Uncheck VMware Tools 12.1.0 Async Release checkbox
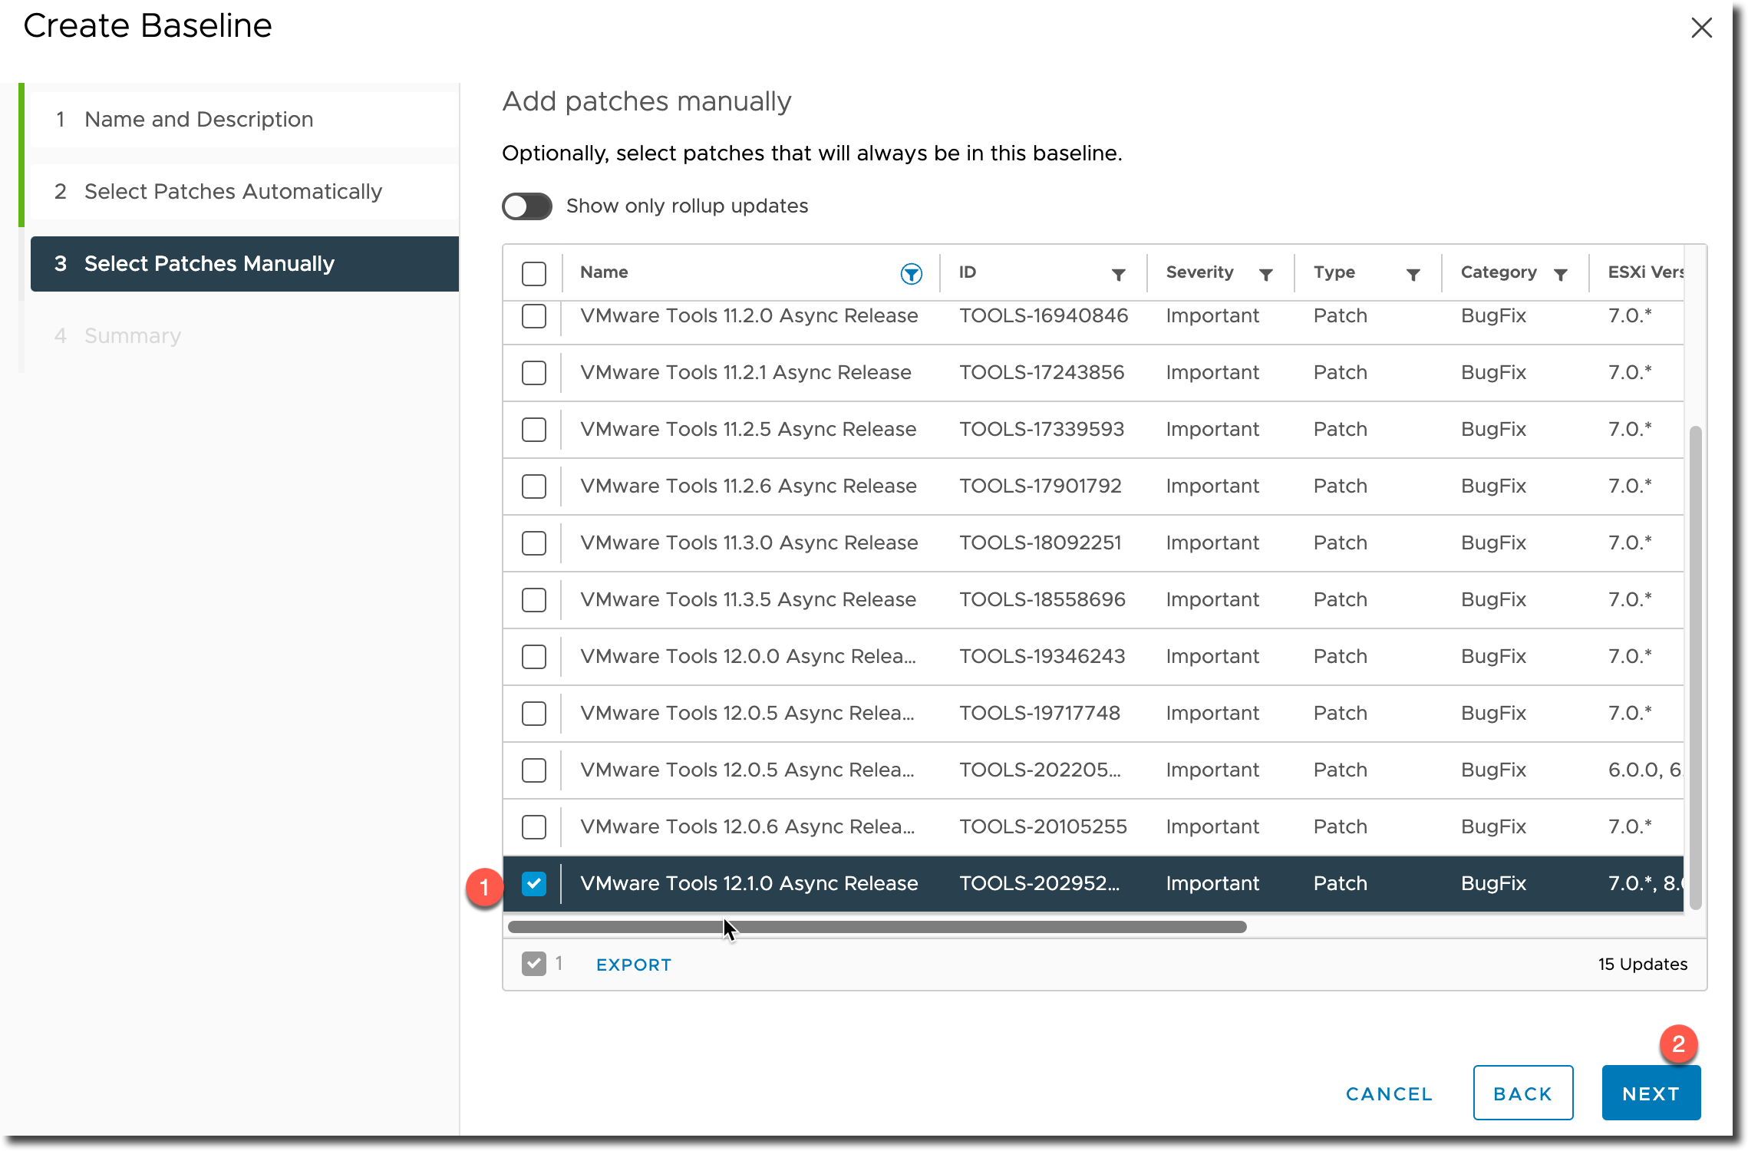 534,884
